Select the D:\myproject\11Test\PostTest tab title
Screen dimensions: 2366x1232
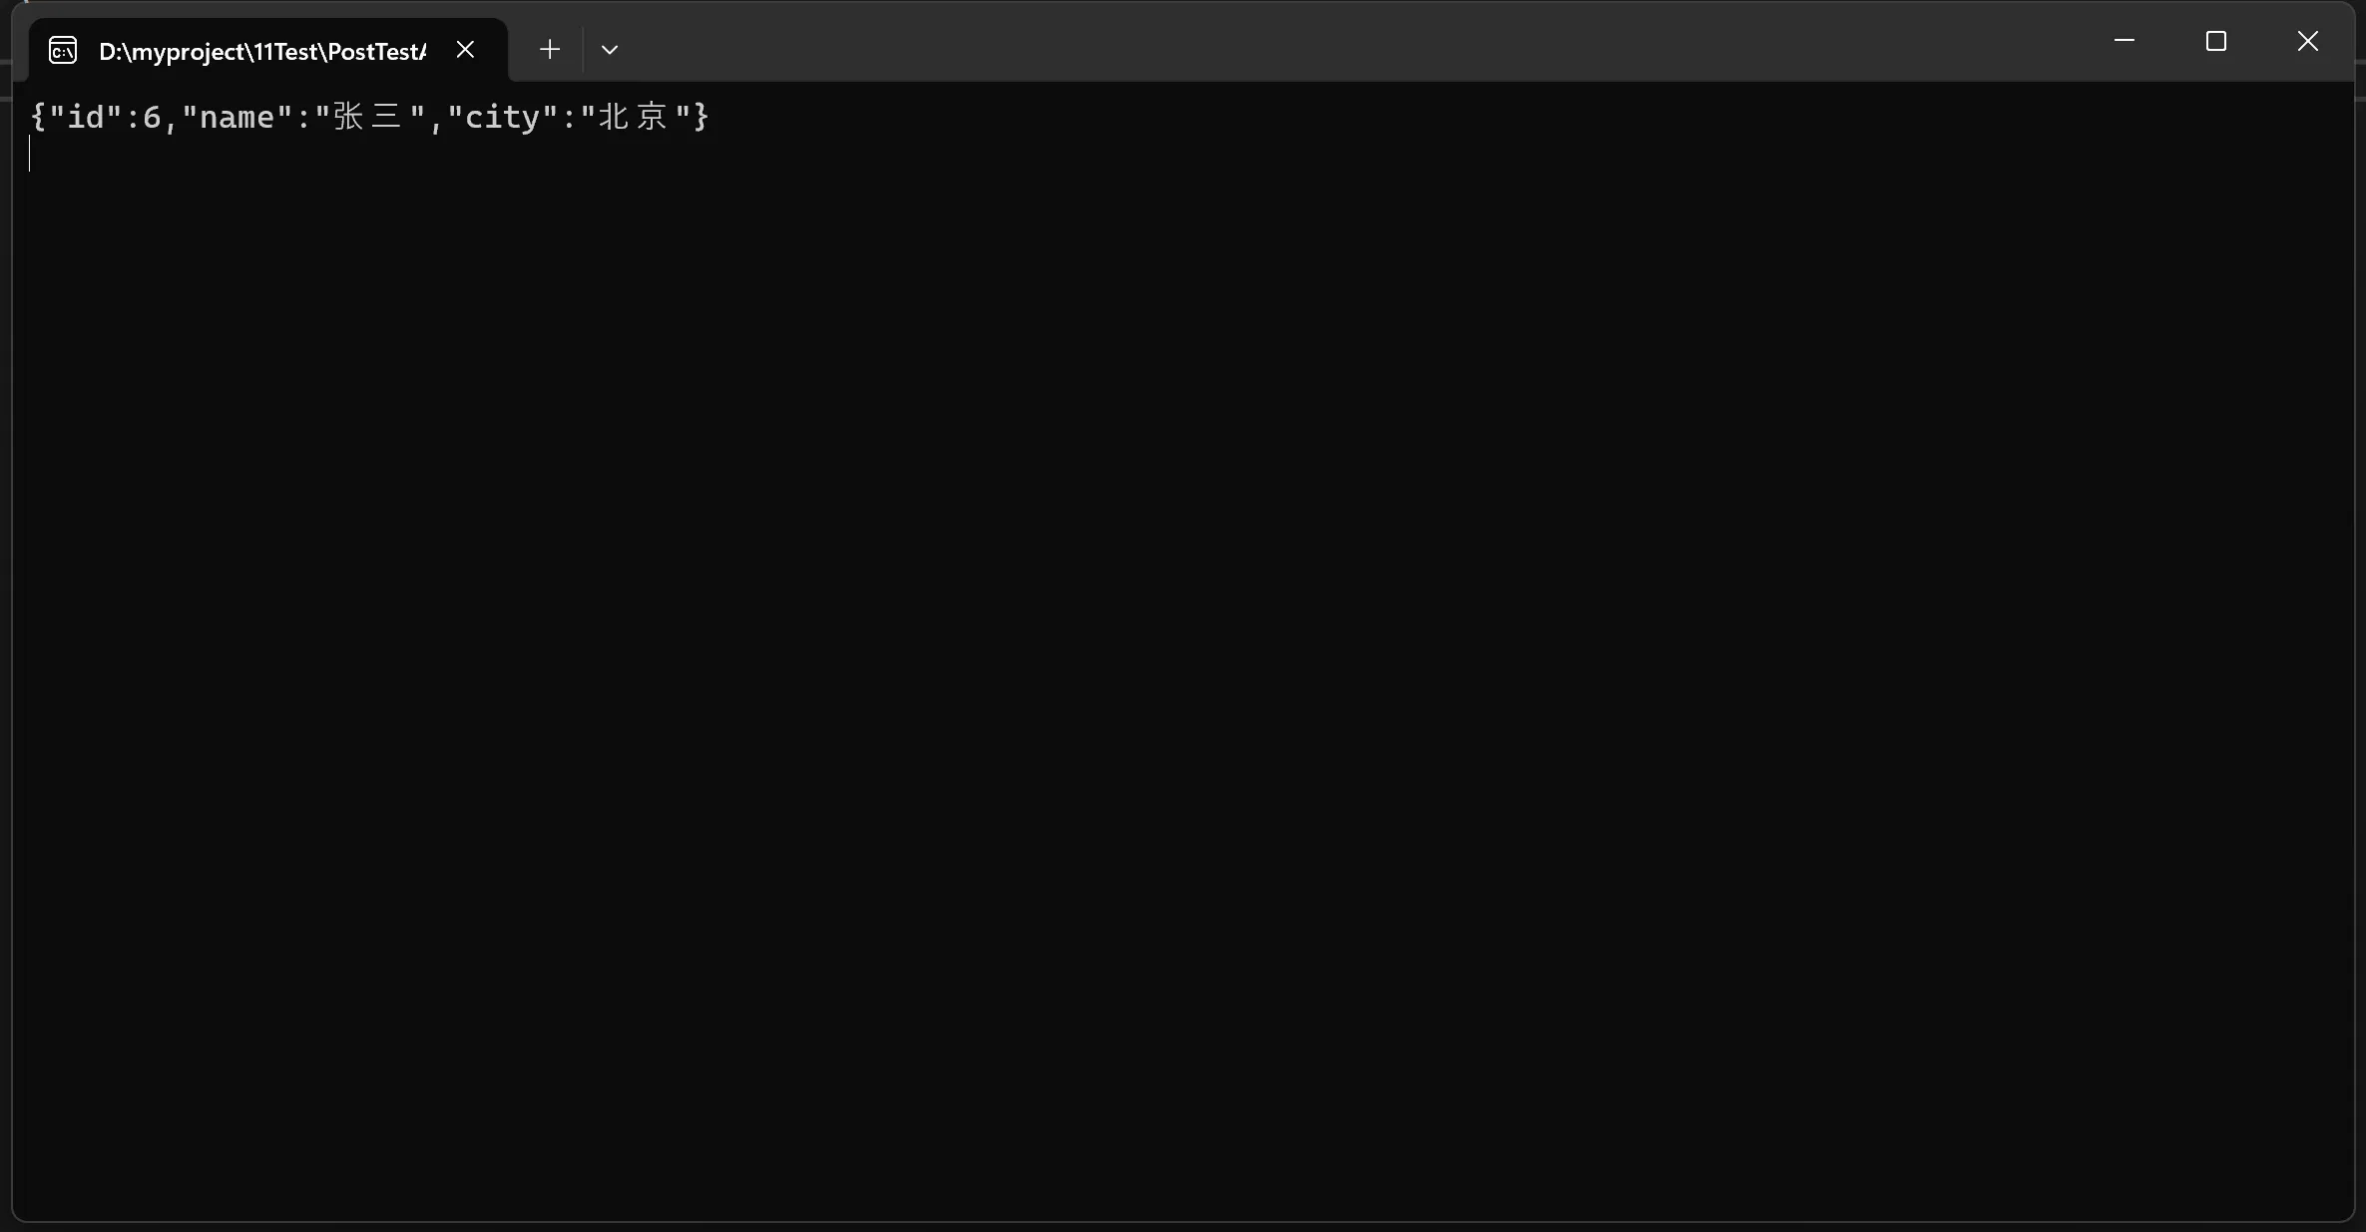tap(262, 51)
